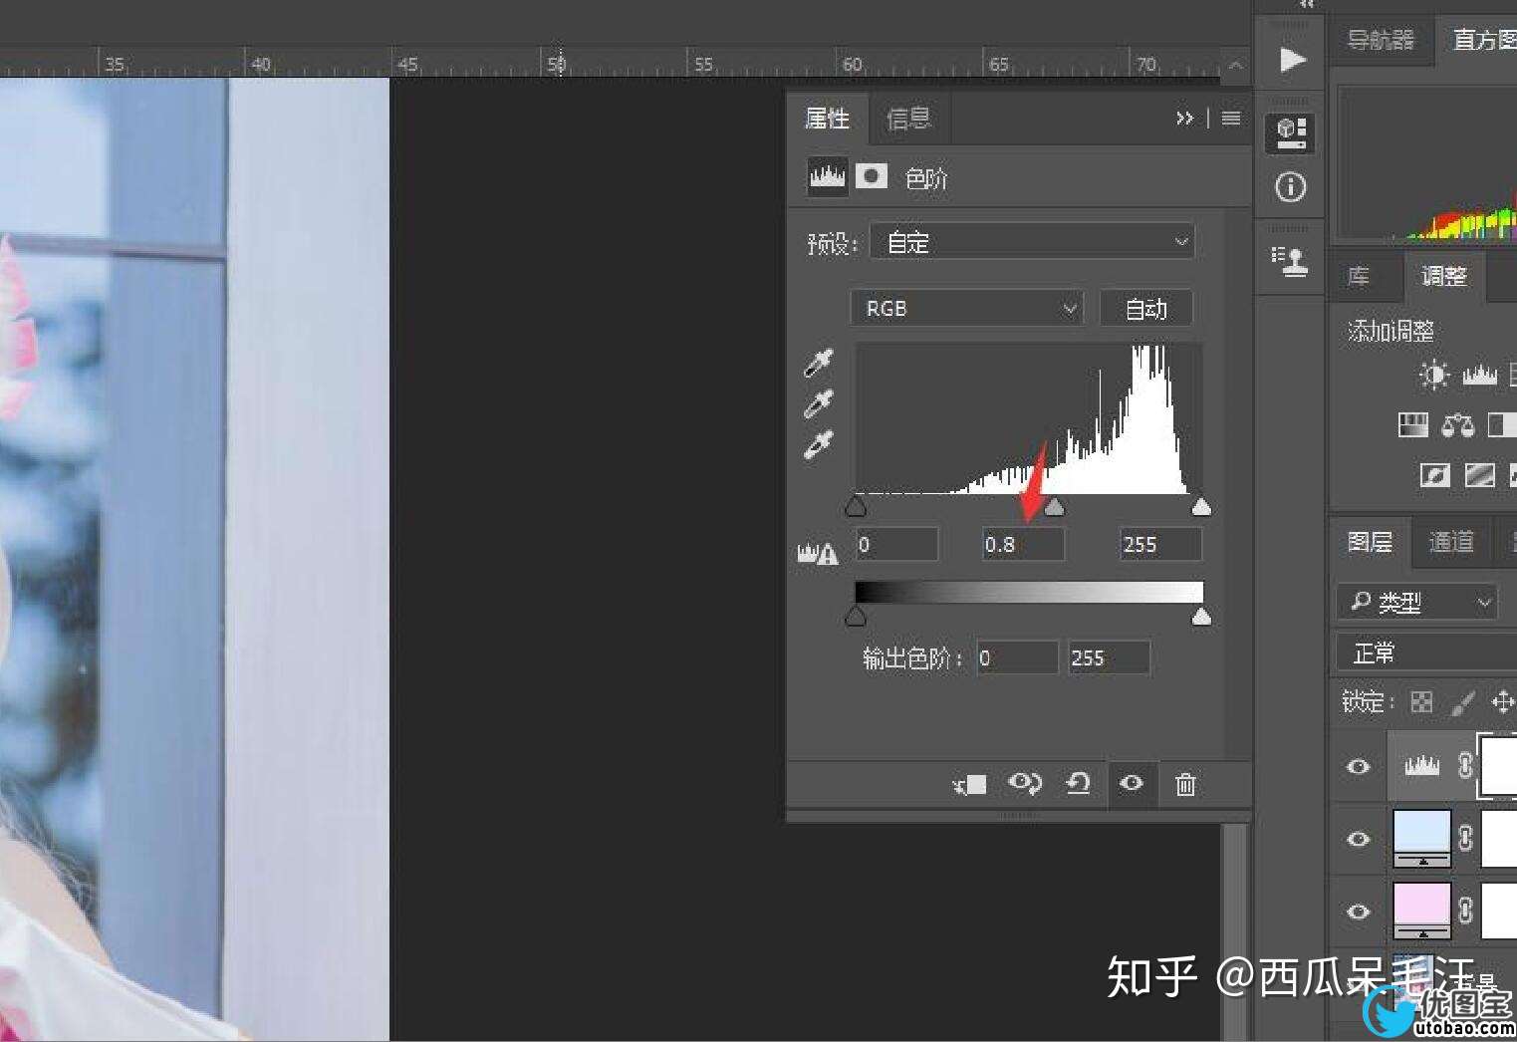Screen dimensions: 1517x1042
Task: Switch to the 通道 tab
Action: (x=1451, y=542)
